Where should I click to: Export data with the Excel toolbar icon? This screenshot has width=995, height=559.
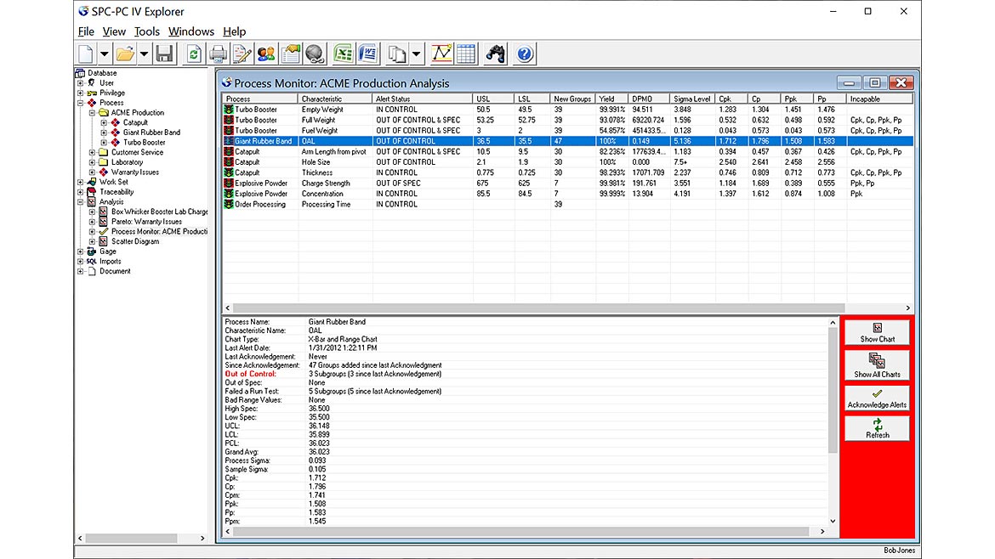(x=344, y=54)
